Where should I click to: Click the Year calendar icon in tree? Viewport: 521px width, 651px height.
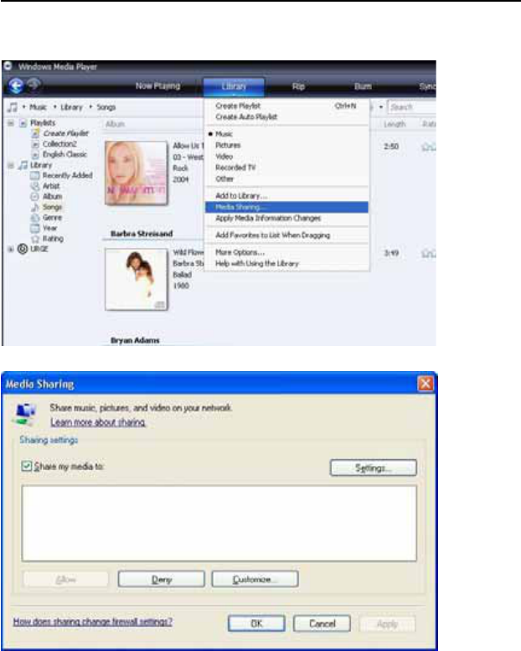click(35, 228)
